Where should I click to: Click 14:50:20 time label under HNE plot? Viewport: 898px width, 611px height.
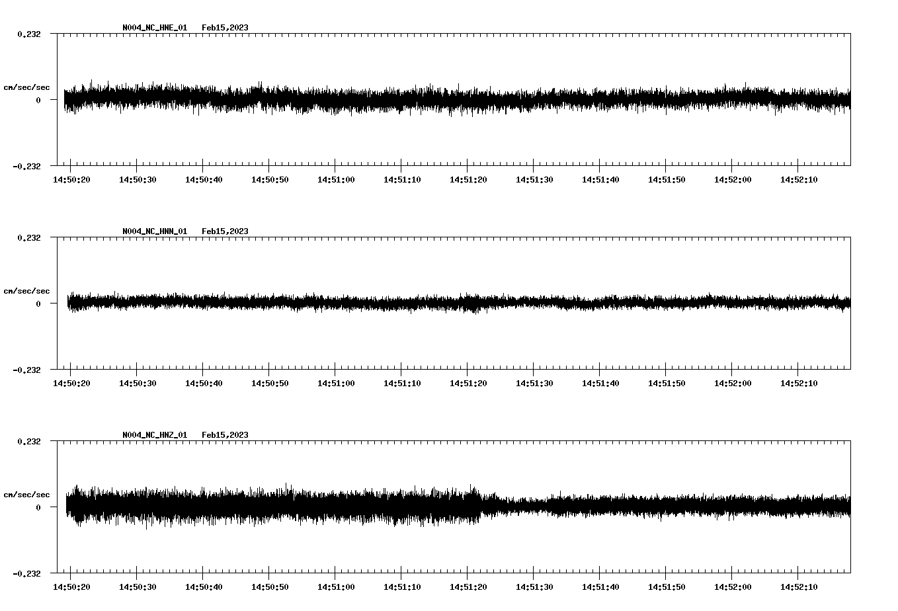click(x=71, y=180)
